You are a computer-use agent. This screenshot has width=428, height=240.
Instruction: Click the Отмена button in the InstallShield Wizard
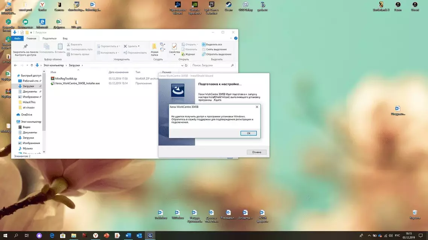pos(256,152)
